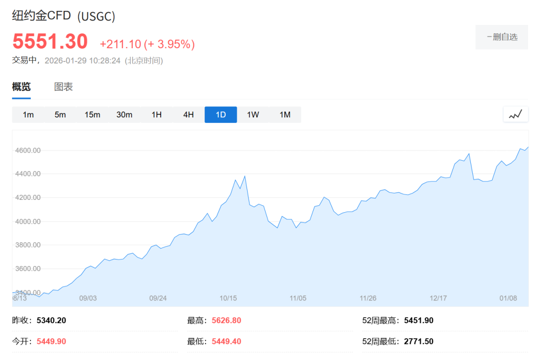Click the active 1D interval button

[221, 115]
